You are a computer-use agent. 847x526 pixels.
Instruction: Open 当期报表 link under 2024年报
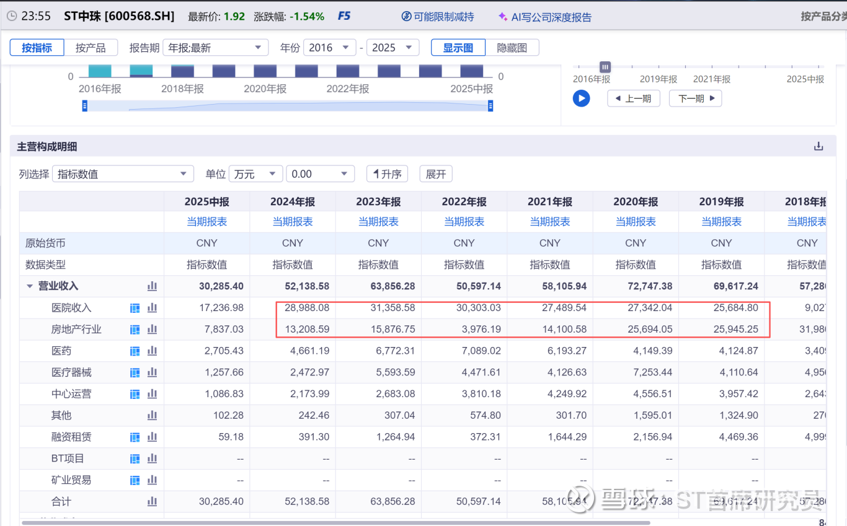(x=293, y=222)
